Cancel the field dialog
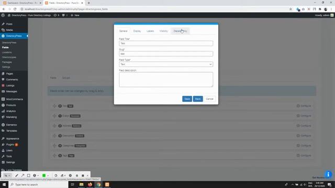 pos(209,99)
